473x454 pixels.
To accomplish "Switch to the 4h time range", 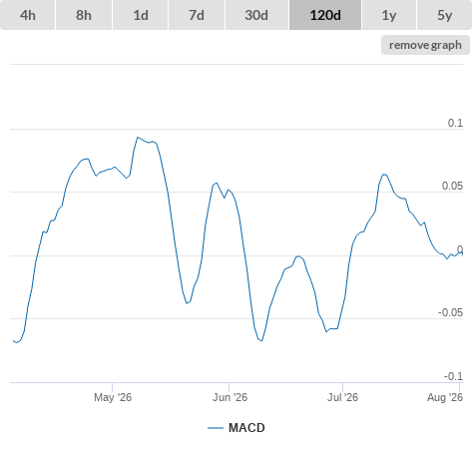I will click(x=28, y=15).
